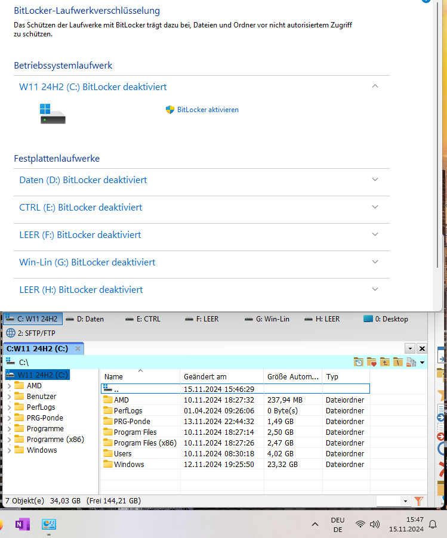Click the copy path documents icon
The width and height of the screenshot is (447, 538).
(411, 362)
